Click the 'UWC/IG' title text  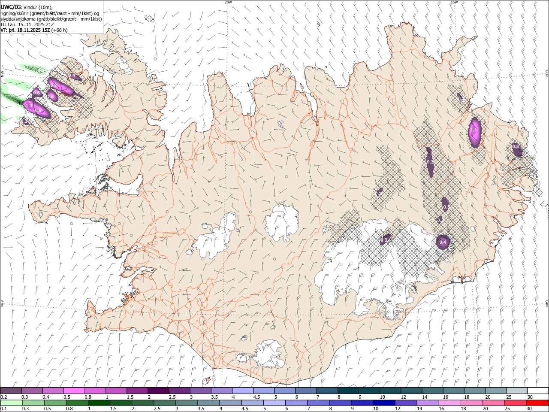click(10, 7)
